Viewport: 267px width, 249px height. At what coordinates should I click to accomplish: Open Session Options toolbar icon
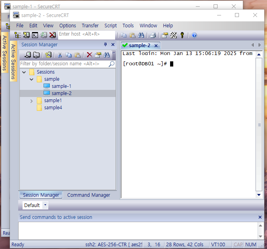[x=165, y=35]
